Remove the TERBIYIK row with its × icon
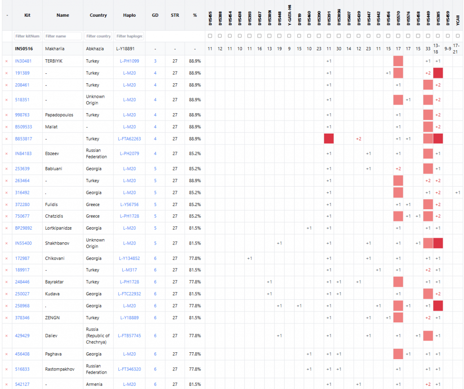464x389 pixels. 6,61
